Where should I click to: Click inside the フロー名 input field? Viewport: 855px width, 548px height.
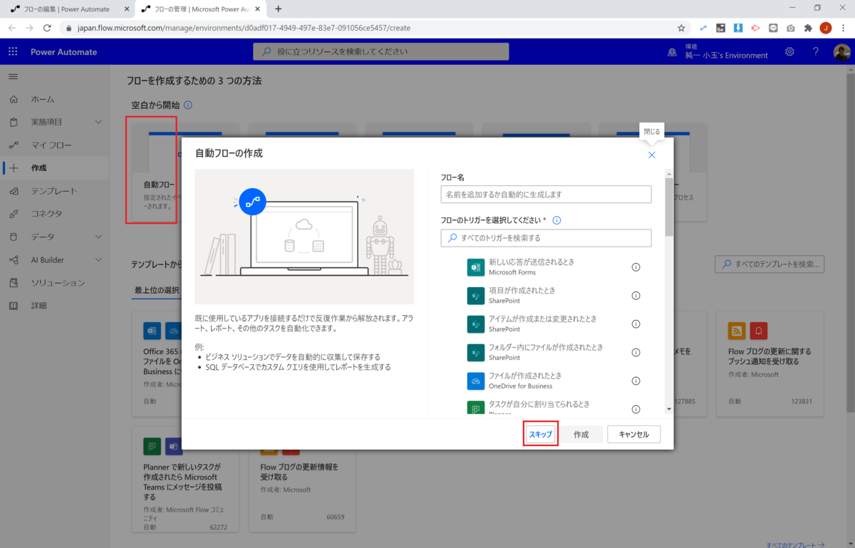545,194
